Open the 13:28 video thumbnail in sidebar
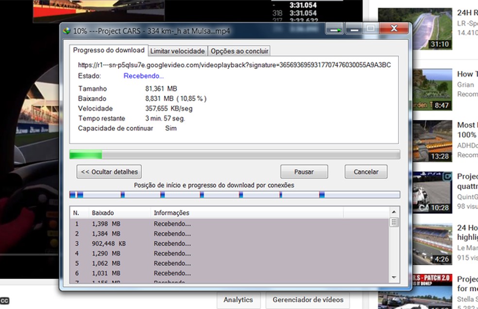The image size is (478, 309). click(432, 141)
